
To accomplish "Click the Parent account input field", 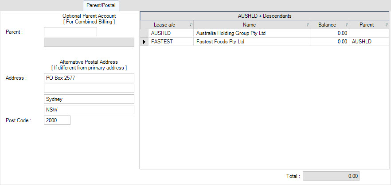I will [70, 32].
